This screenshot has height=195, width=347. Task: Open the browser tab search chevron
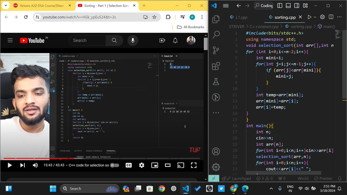coord(6,5)
